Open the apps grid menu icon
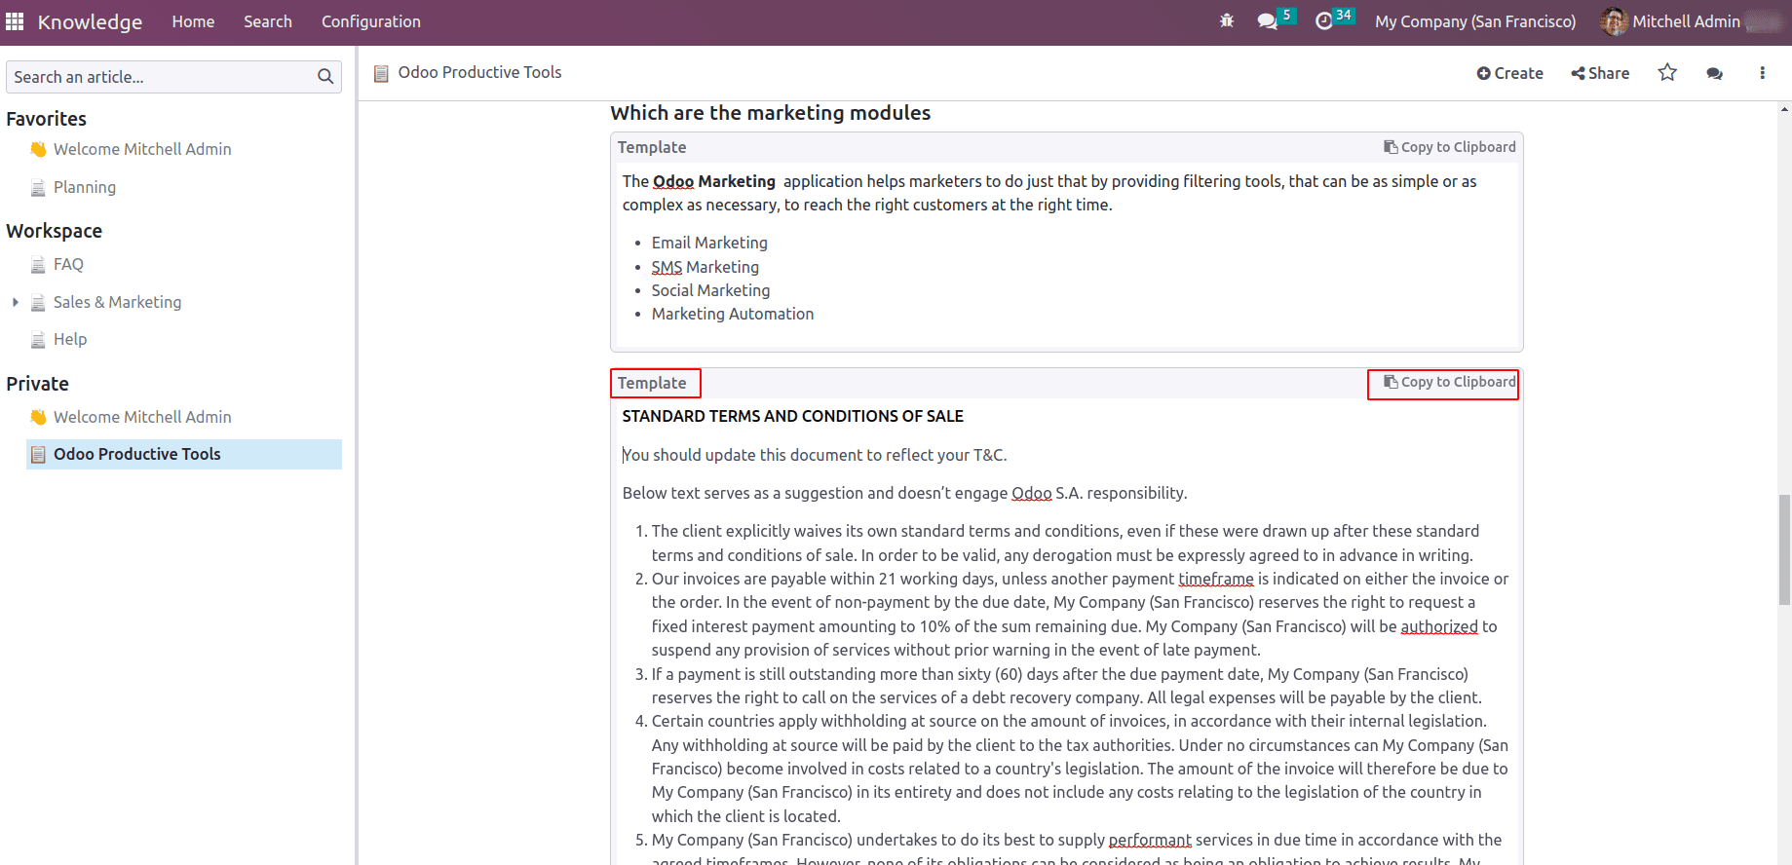The image size is (1792, 865). 15,21
